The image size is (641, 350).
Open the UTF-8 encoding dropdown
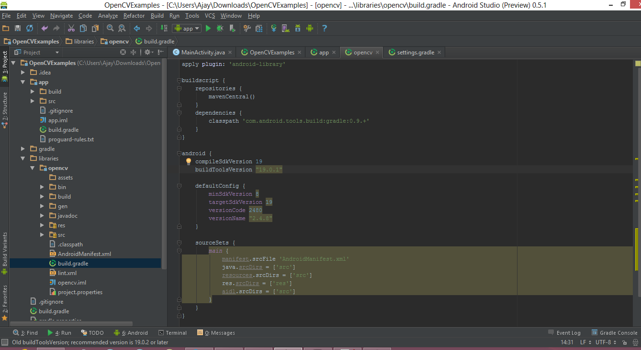(605, 342)
